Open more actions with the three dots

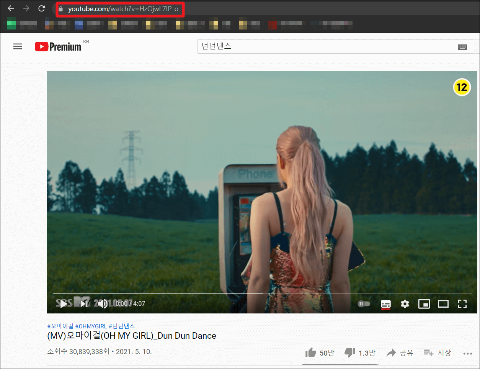pyautogui.click(x=467, y=353)
